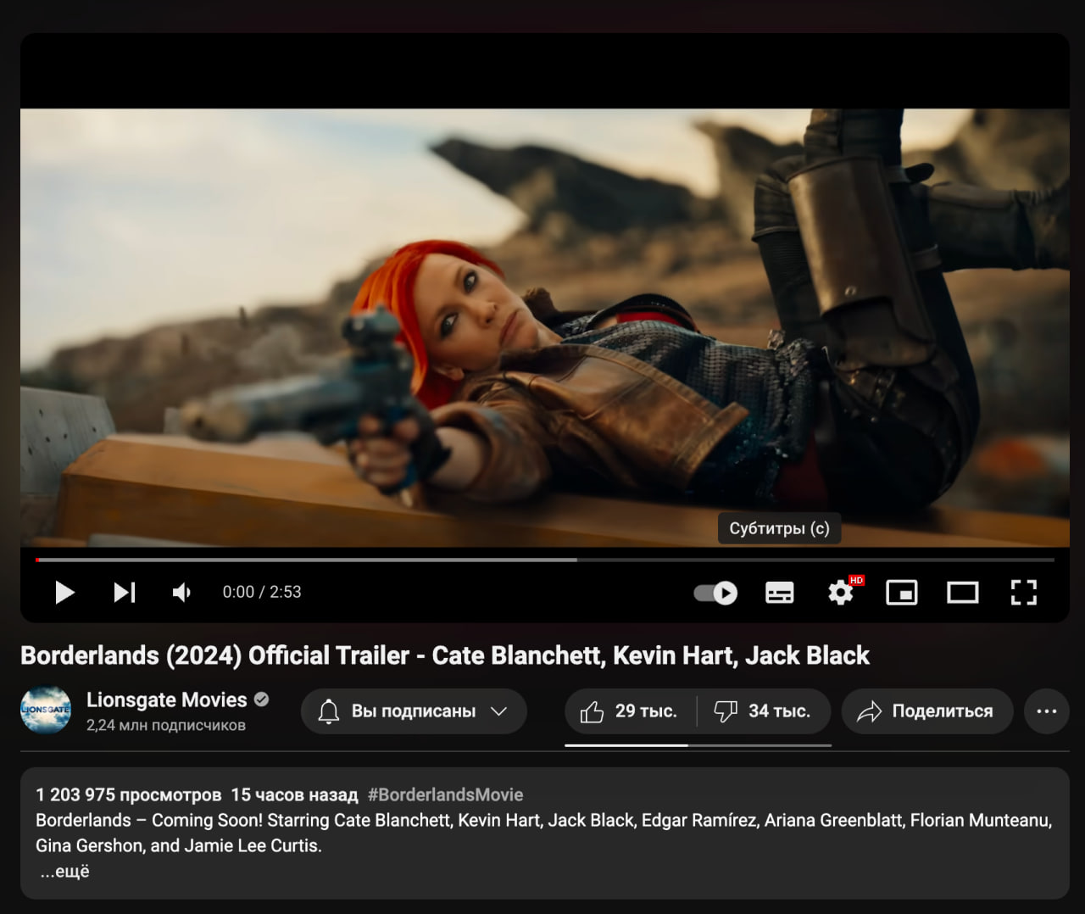Click the video frame with red-haired woman
The height and width of the screenshot is (914, 1085).
tap(545, 327)
